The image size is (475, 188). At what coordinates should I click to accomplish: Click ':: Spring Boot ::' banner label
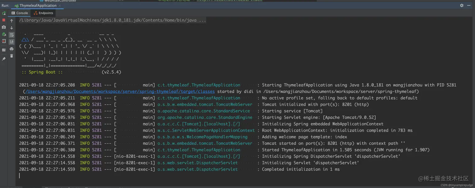point(42,72)
